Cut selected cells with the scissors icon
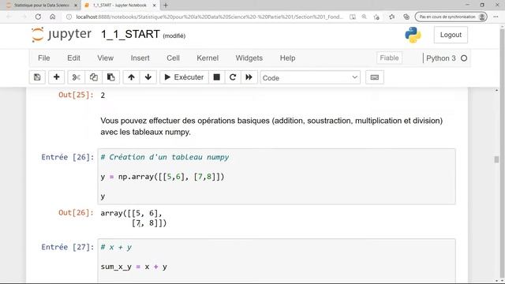The height and width of the screenshot is (284, 505). (x=77, y=77)
